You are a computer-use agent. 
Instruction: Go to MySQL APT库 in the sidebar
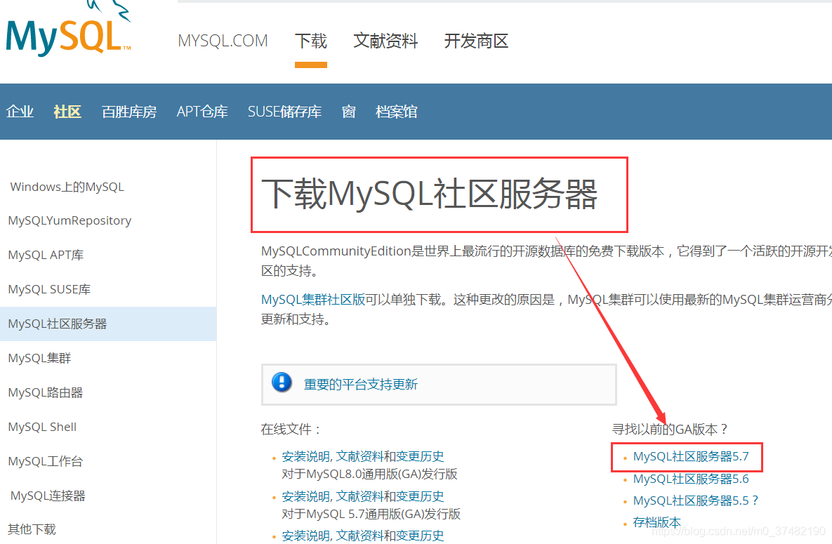(x=46, y=255)
